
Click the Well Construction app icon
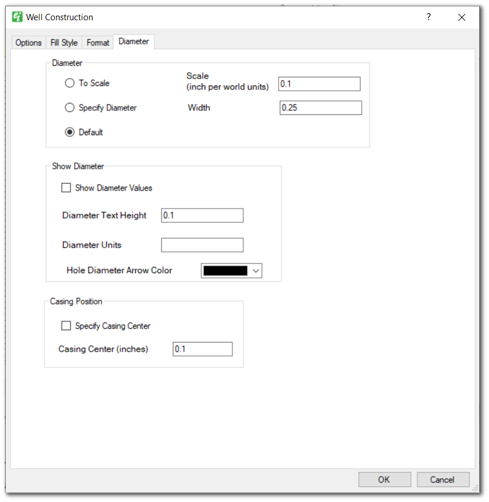[17, 17]
